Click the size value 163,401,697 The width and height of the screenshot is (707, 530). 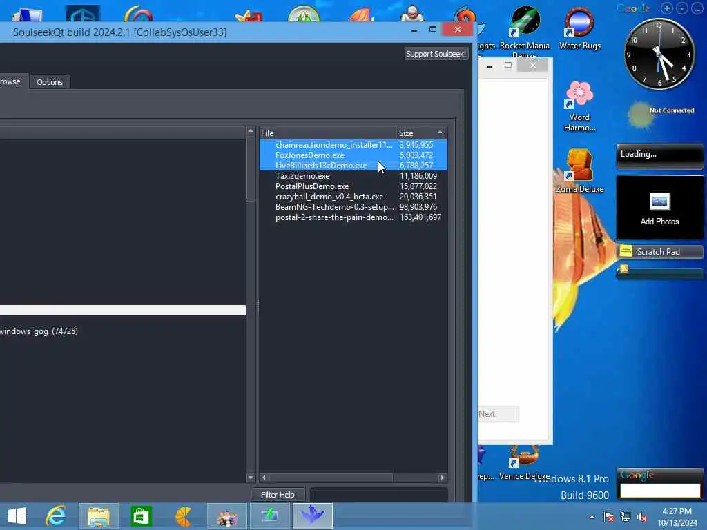pos(420,217)
